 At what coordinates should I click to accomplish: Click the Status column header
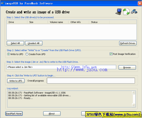click(x=99, y=22)
